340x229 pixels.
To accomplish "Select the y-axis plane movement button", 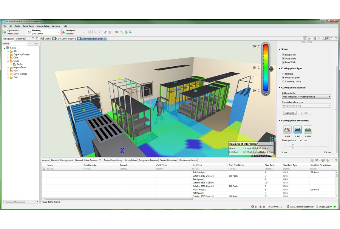I will 298,130.
